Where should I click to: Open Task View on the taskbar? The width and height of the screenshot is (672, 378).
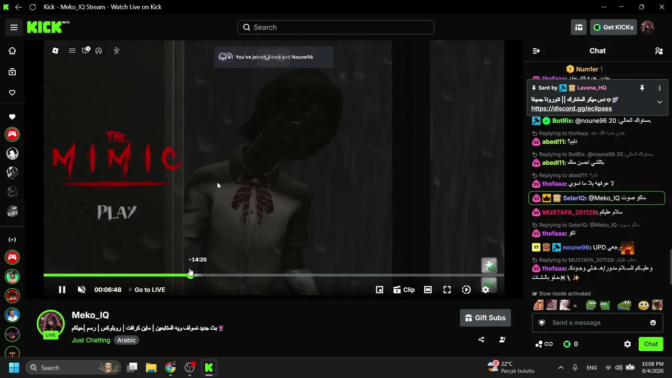[132, 368]
